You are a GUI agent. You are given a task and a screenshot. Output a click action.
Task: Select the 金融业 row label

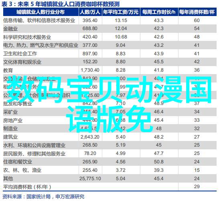pos(10,29)
